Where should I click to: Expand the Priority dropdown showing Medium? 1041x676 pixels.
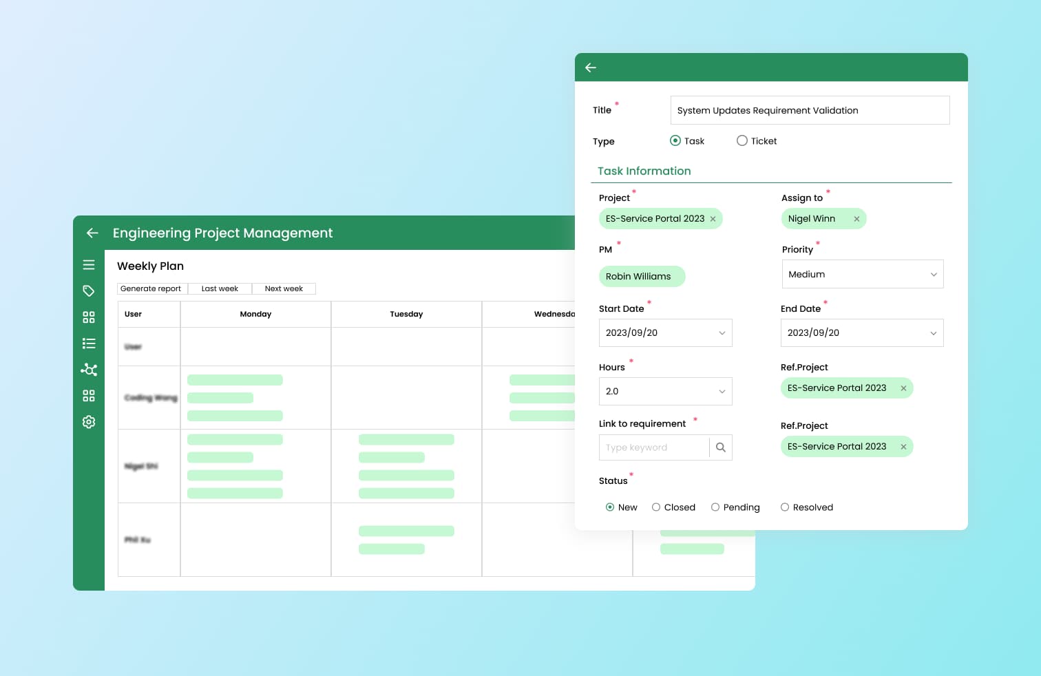tap(862, 274)
